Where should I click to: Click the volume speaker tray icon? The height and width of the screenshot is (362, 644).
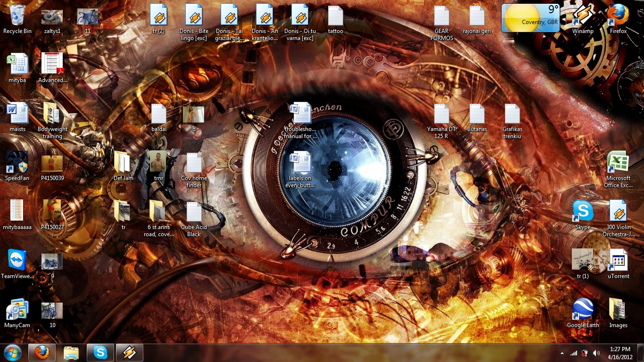596,353
